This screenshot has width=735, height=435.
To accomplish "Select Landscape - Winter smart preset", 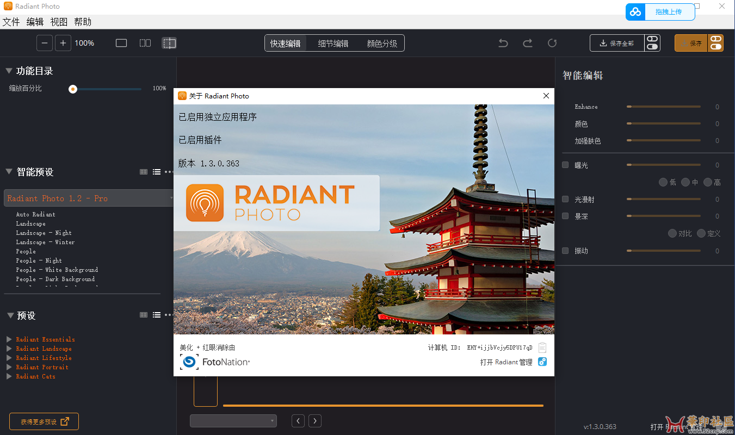I will click(46, 242).
